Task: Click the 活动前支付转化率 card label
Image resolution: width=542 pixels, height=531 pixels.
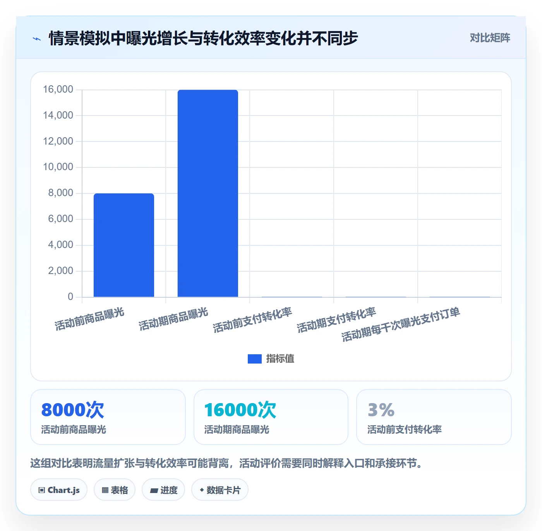Action: [405, 429]
